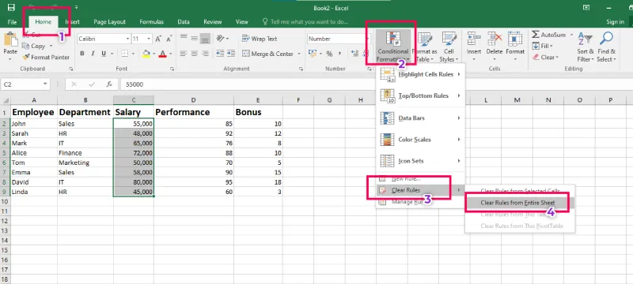Increase decimal places icon
This screenshot has height=284, width=633.
pos(354,54)
